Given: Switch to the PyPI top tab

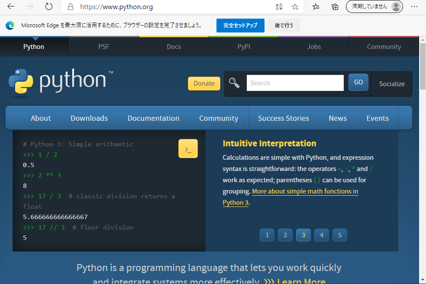Looking at the screenshot, I should click(x=244, y=47).
